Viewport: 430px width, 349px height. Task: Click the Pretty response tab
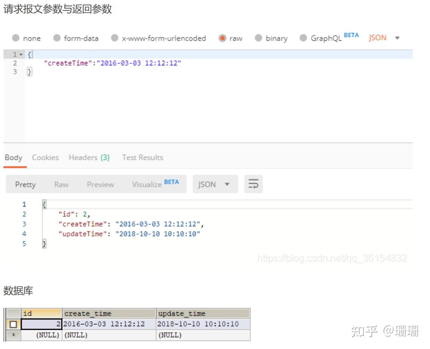tap(25, 184)
